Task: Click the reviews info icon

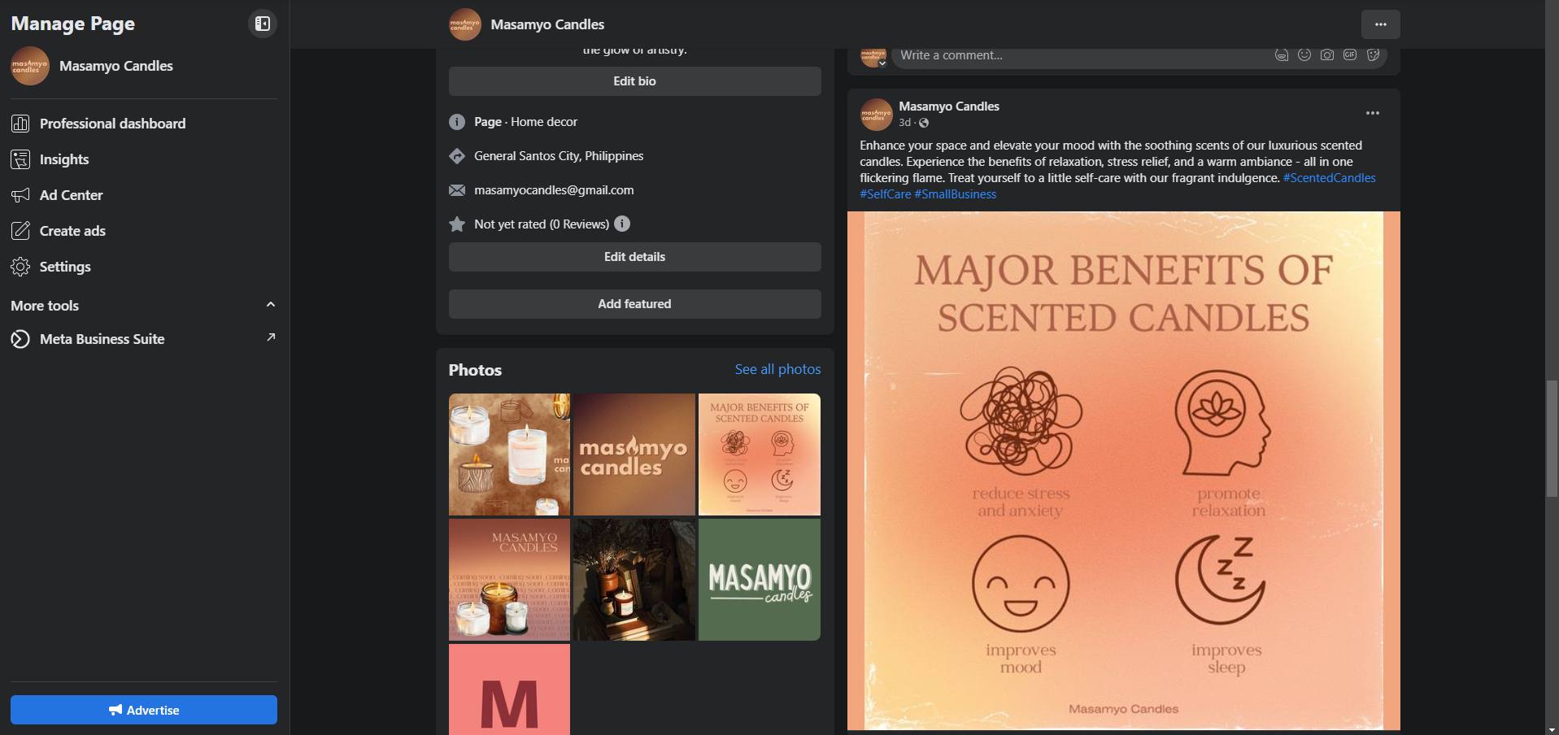Action: point(622,224)
